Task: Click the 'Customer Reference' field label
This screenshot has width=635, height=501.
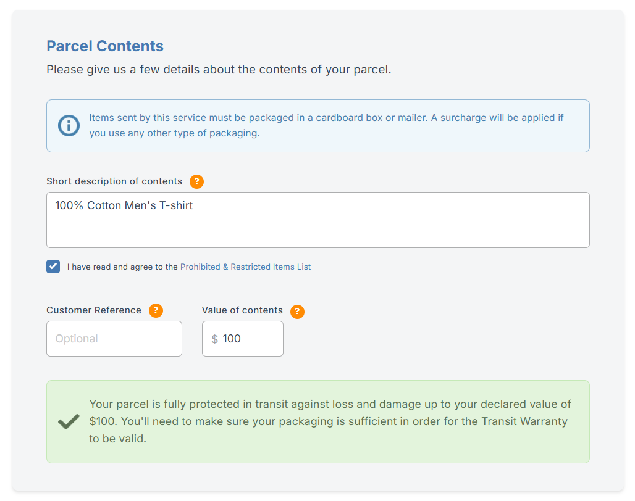Action: pos(94,310)
